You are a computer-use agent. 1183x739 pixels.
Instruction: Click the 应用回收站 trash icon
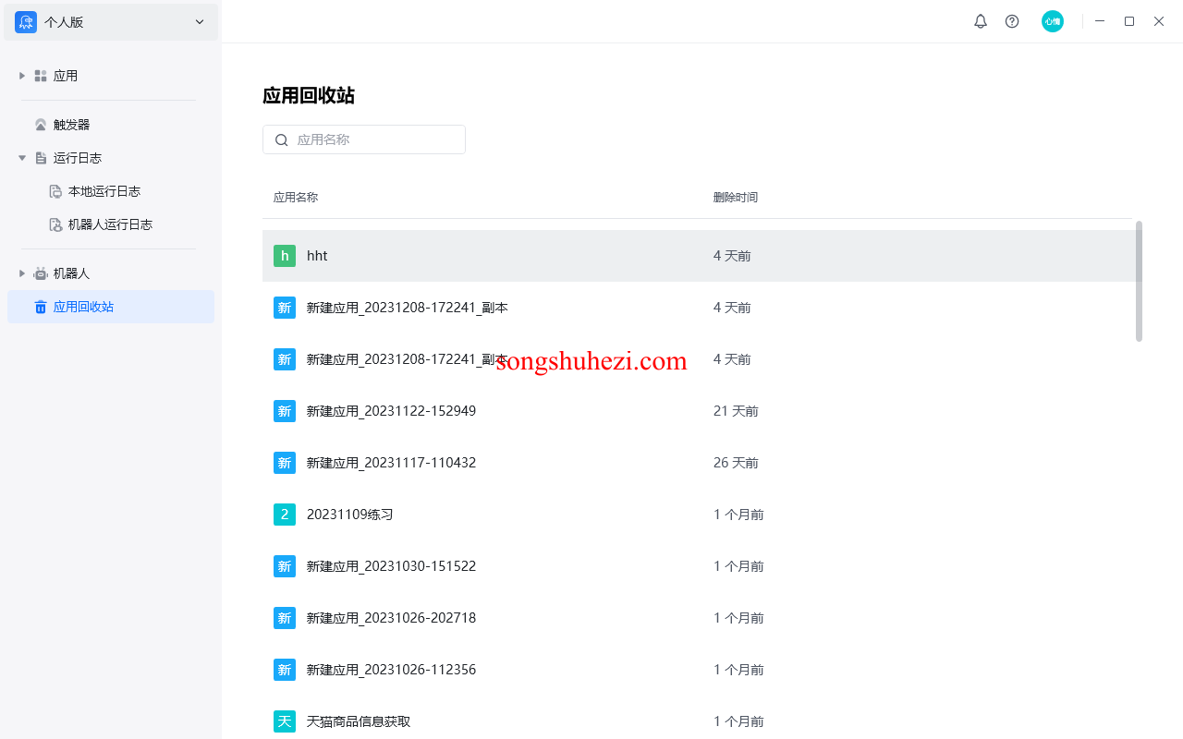pos(41,307)
